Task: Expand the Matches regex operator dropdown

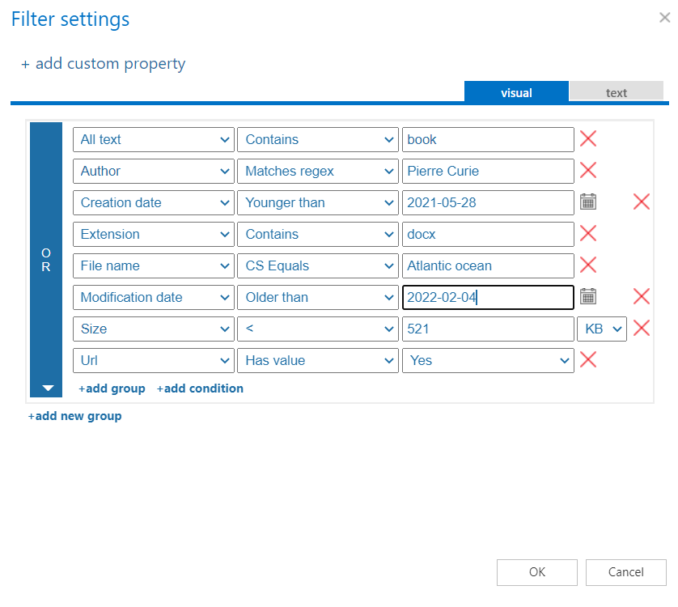Action: point(317,171)
